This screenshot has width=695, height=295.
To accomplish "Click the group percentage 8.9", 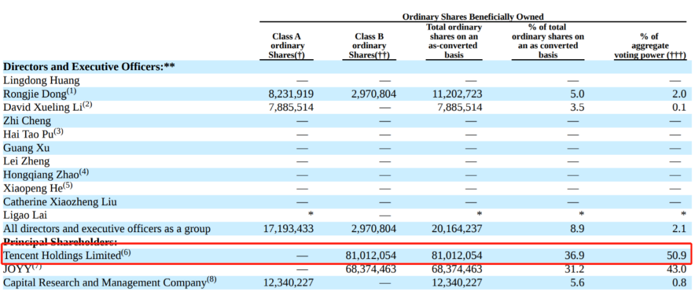I will 578,229.
